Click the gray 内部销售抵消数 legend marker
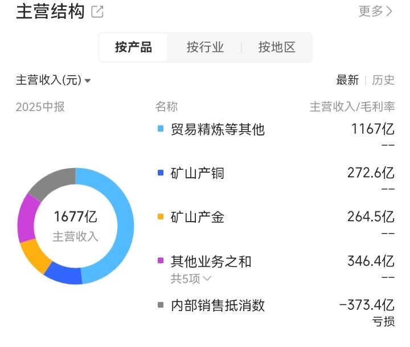This screenshot has width=410, height=347. [x=161, y=305]
